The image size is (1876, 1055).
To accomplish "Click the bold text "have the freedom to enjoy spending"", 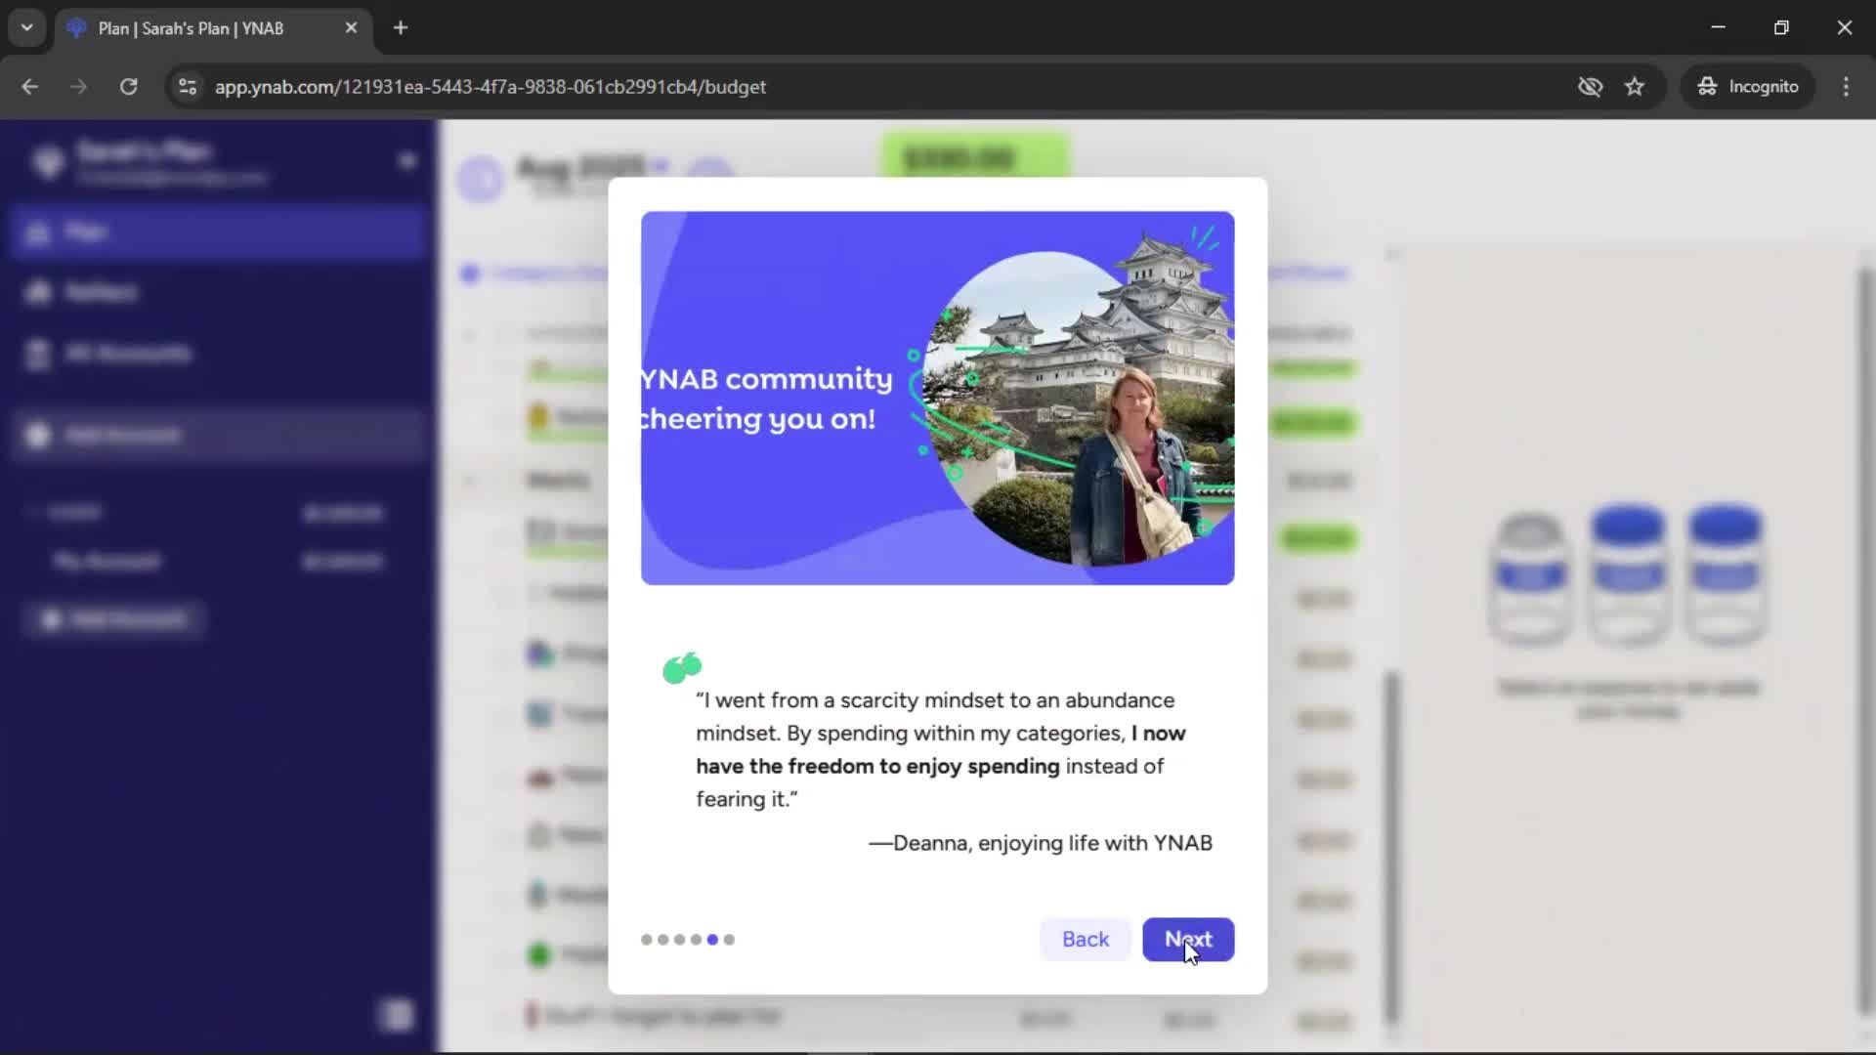I will click(877, 766).
